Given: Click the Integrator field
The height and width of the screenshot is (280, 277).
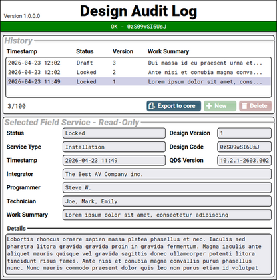Looking at the screenshot, I should (x=167, y=174).
